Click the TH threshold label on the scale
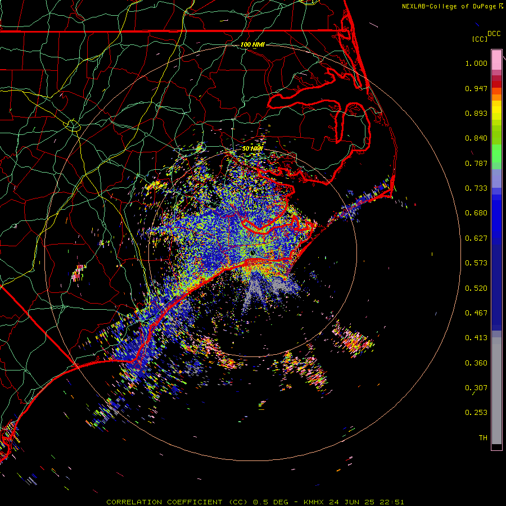Viewport: 506px width, 506px height. [483, 438]
